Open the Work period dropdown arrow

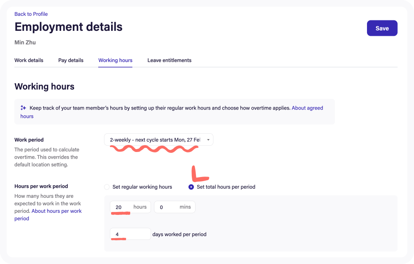(x=208, y=139)
